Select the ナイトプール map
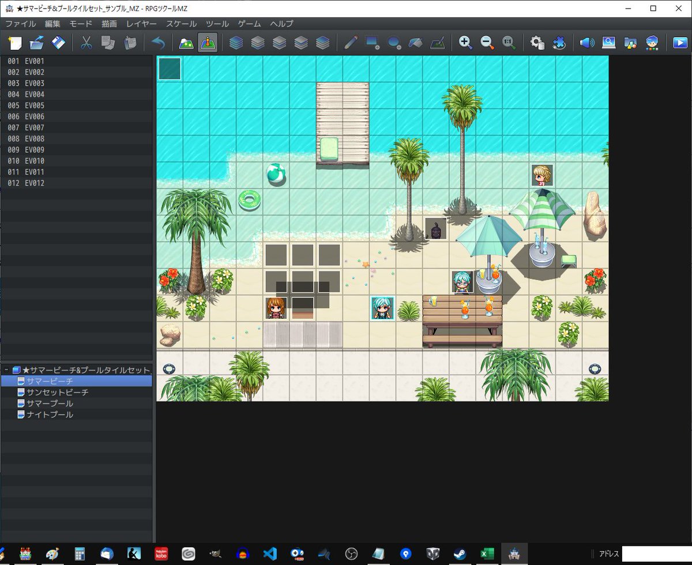This screenshot has height=565, width=692. click(77, 415)
